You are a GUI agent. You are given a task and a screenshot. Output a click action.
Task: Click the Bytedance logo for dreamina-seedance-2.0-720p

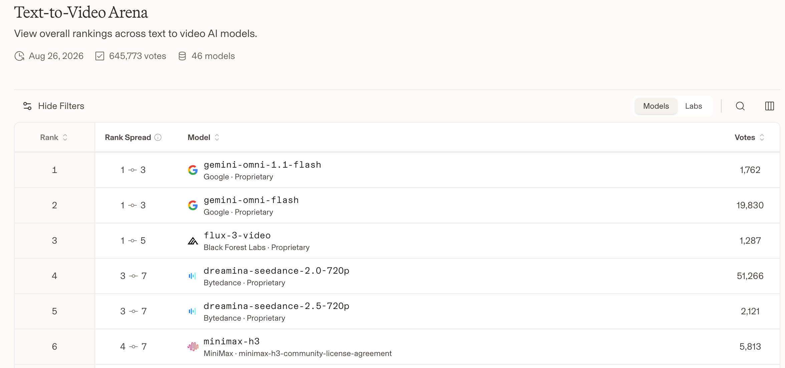pyautogui.click(x=192, y=276)
